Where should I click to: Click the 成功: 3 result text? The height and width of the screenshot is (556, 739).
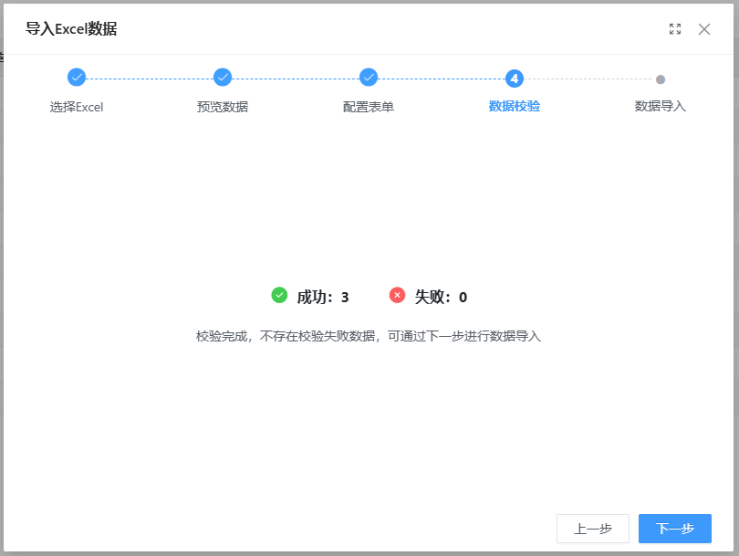[x=323, y=297]
